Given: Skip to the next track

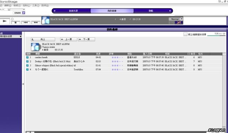Looking at the screenshot, I should tap(36, 22).
